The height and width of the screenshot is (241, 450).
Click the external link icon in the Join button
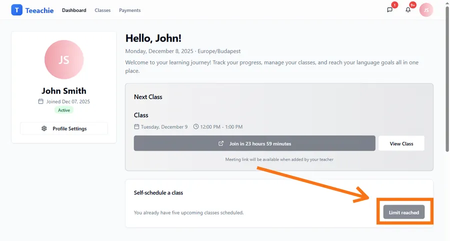[221, 143]
